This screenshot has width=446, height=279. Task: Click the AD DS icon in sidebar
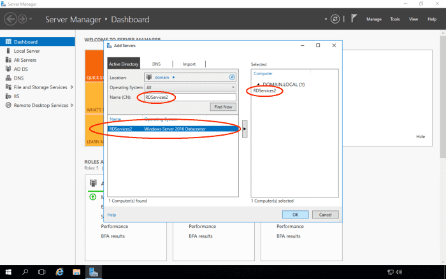8,69
